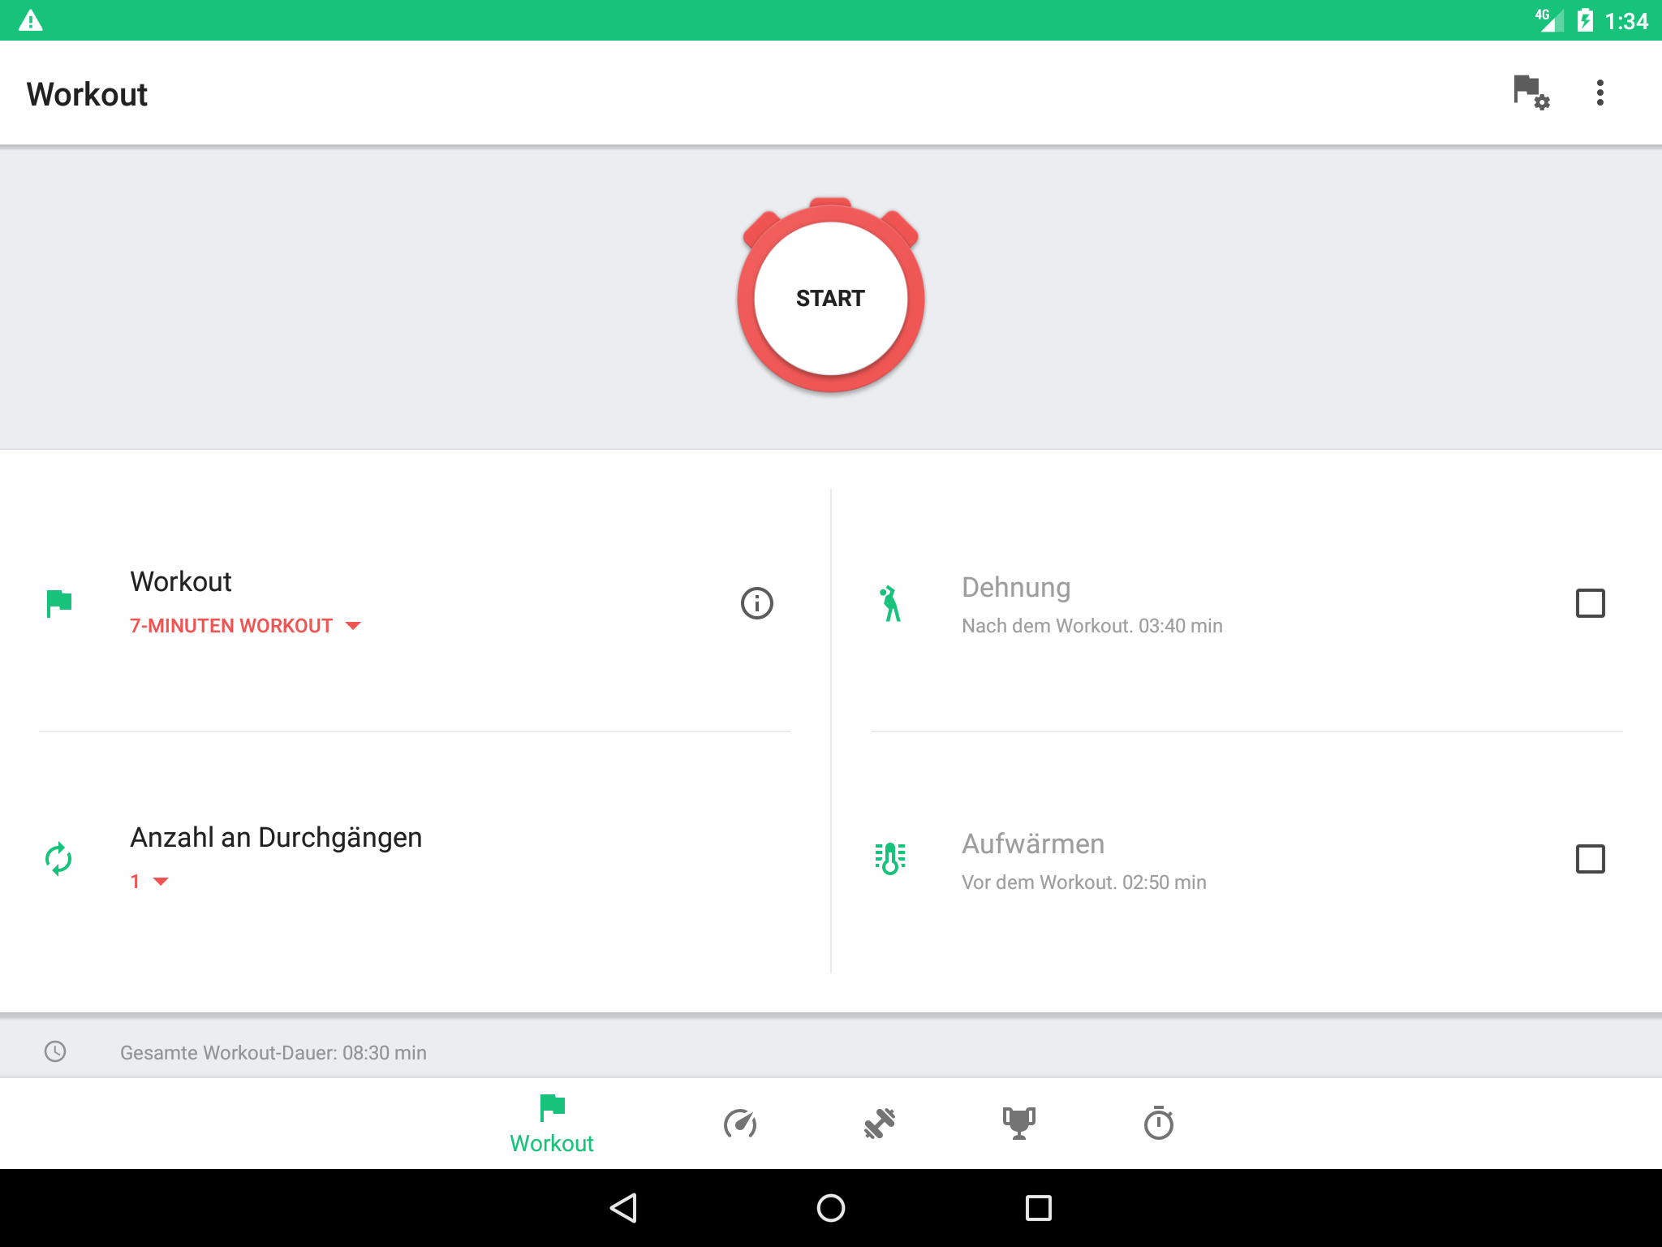
Task: Enable the Aufwärmen checkbox
Action: (1590, 859)
